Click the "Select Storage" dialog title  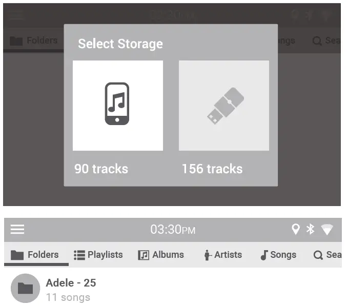click(120, 44)
